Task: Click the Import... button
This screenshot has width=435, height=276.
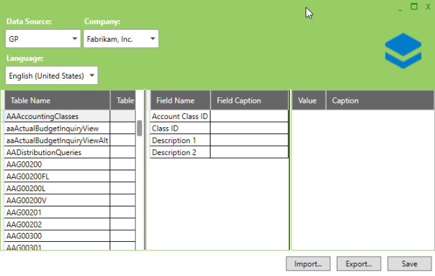Action: [x=308, y=263]
